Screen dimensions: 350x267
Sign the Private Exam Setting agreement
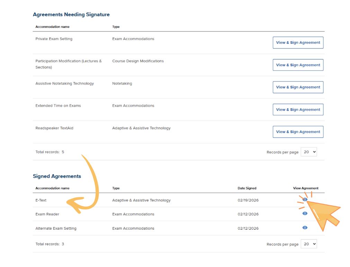pyautogui.click(x=298, y=42)
